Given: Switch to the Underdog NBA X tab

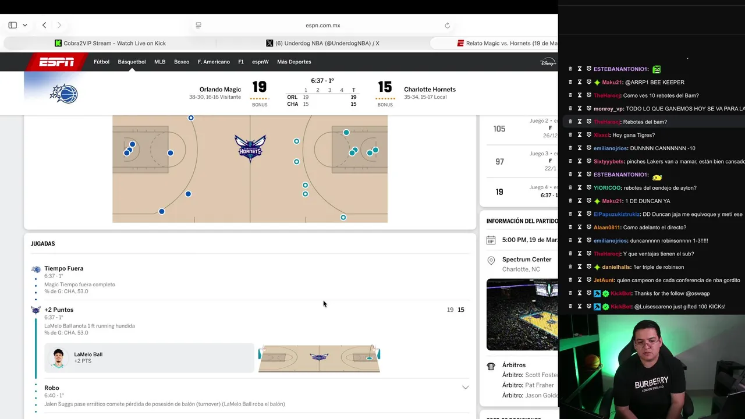Looking at the screenshot, I should (x=322, y=43).
